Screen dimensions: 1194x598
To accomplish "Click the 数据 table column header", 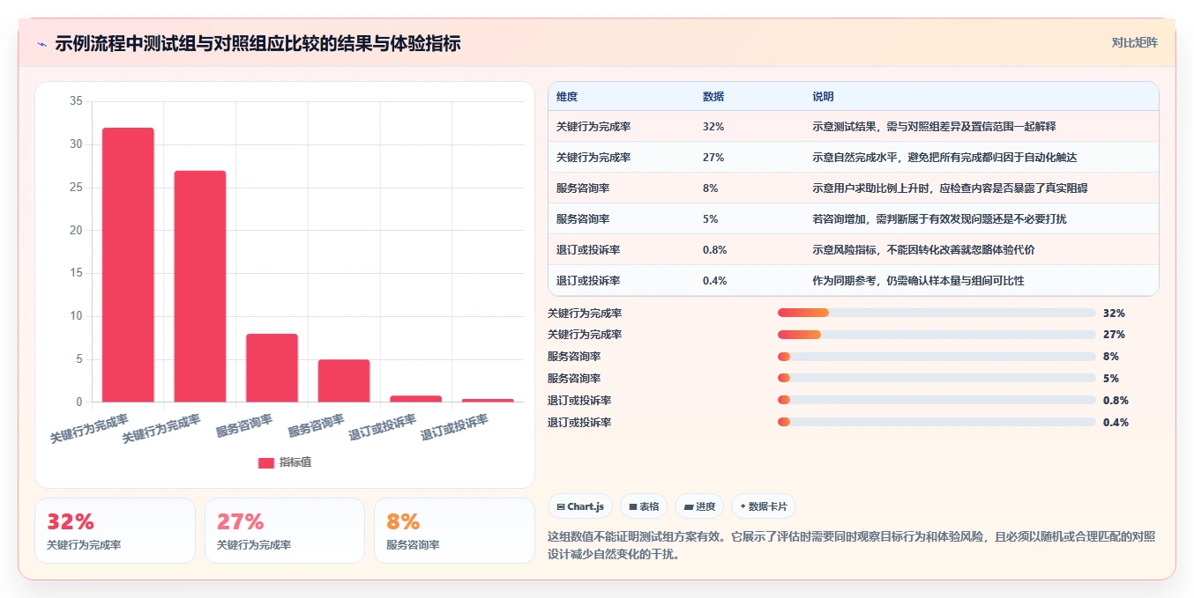I will (x=713, y=97).
